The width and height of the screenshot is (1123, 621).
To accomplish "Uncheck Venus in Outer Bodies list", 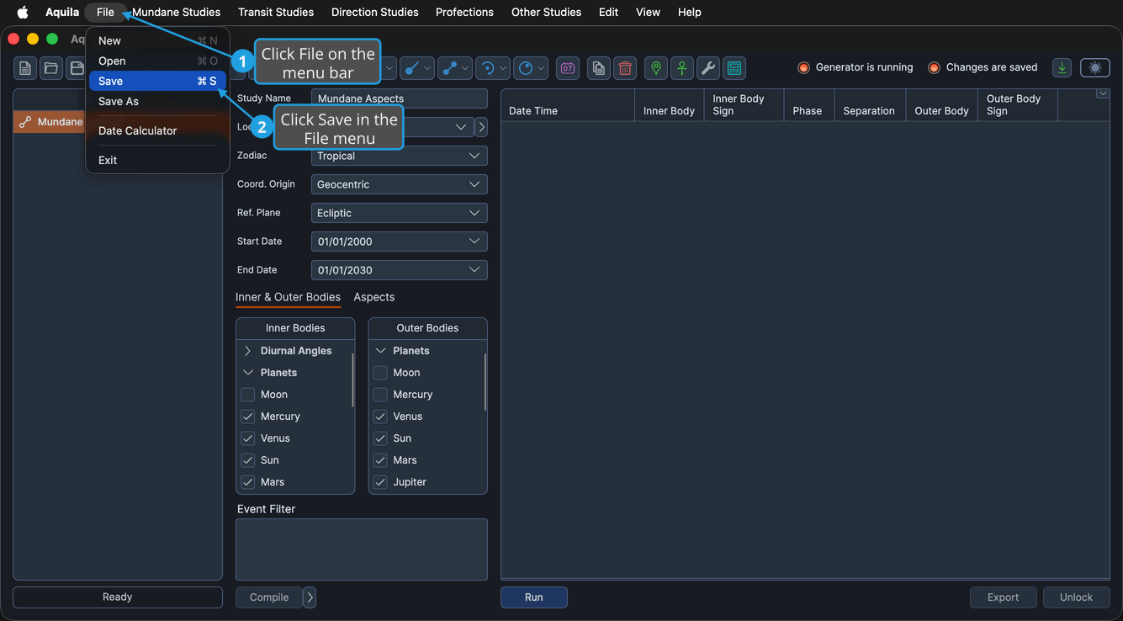I will (x=380, y=417).
